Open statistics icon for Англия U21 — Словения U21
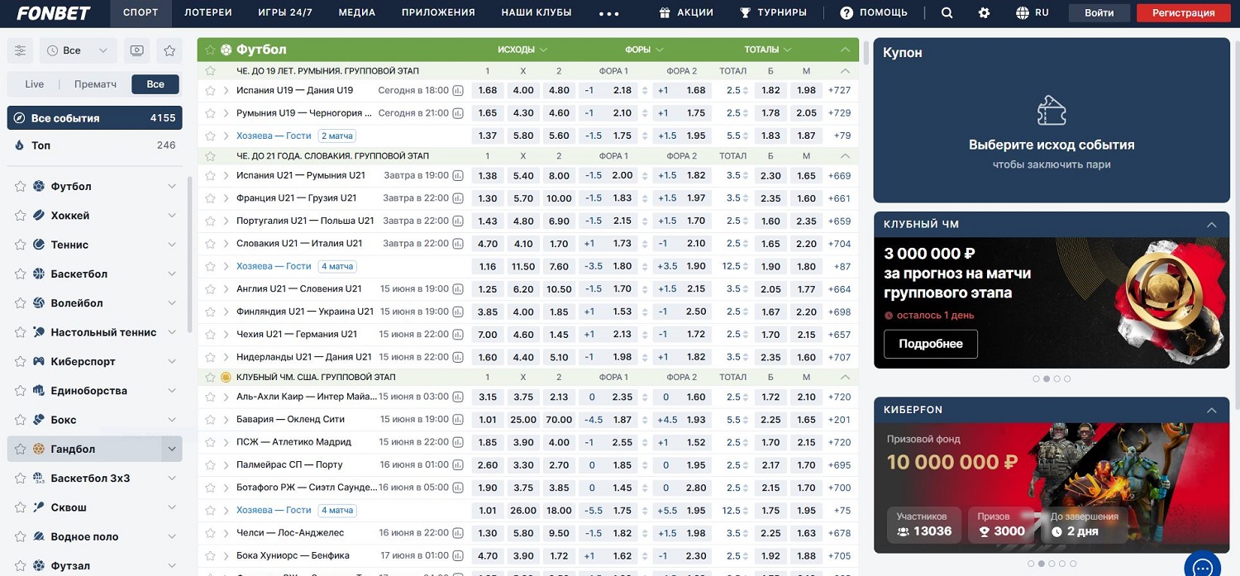The width and height of the screenshot is (1240, 576). (x=458, y=289)
